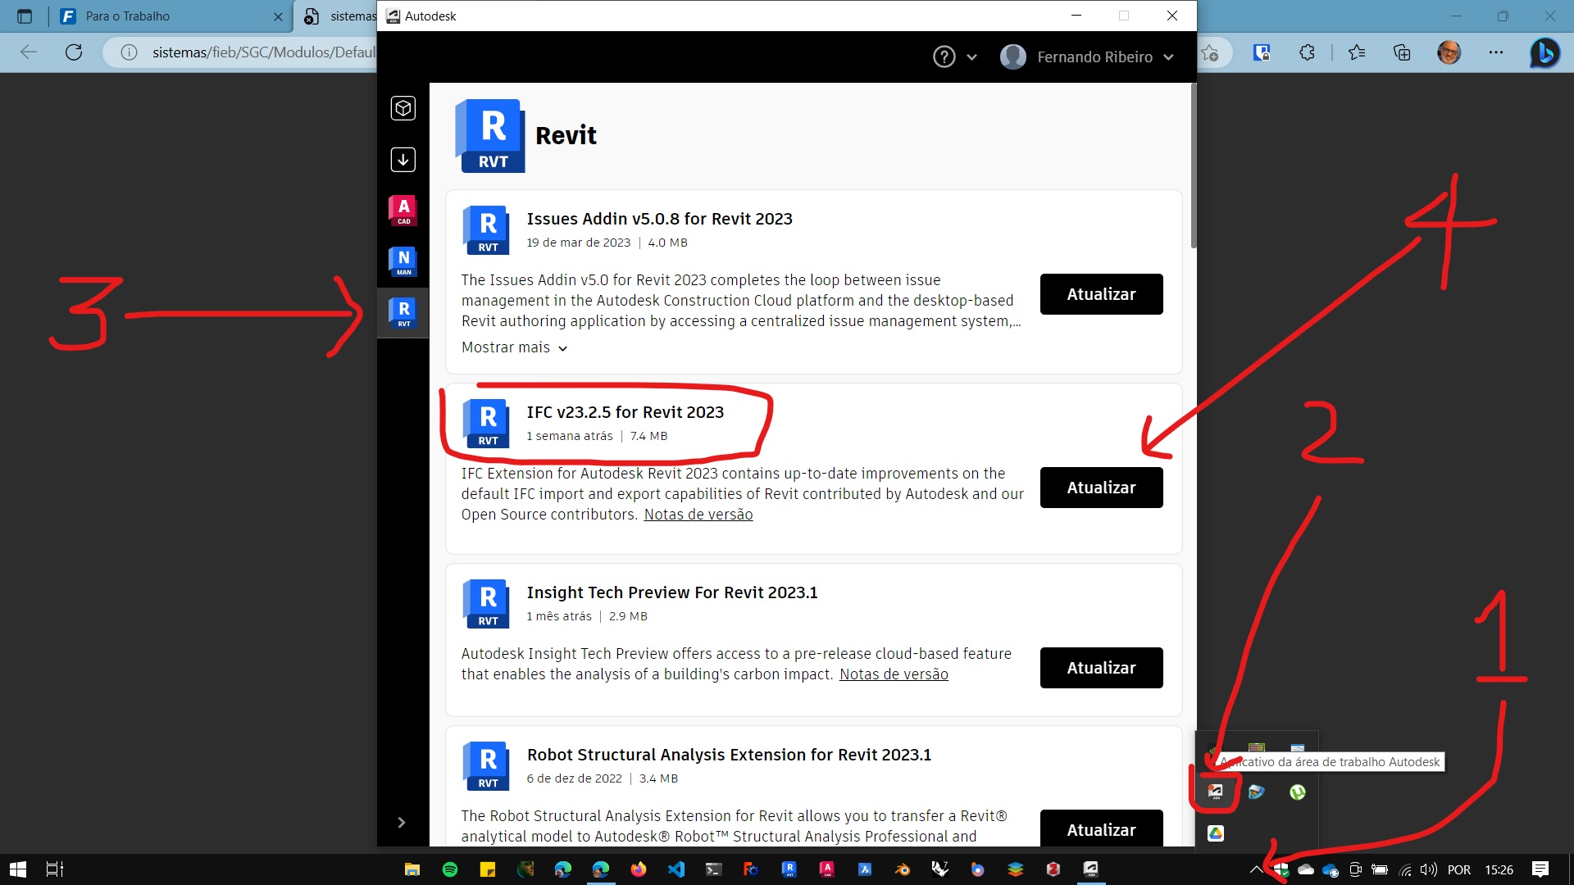
Task: Select AutoCAD in the Autodesk app sidebar
Action: [403, 210]
